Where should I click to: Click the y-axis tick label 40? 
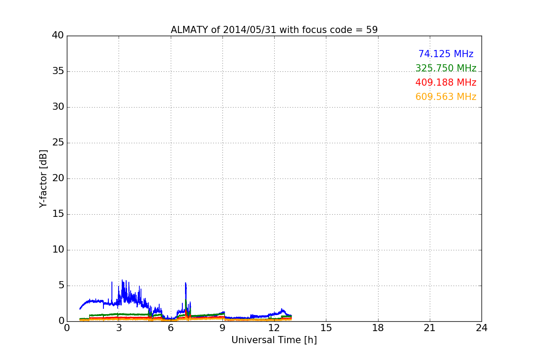[58, 36]
